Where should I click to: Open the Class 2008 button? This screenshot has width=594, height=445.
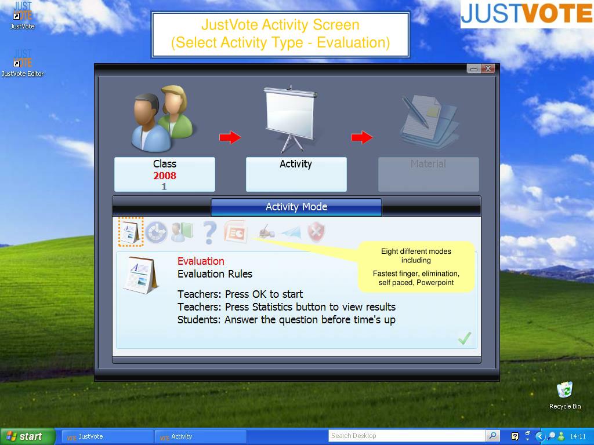[x=165, y=174]
